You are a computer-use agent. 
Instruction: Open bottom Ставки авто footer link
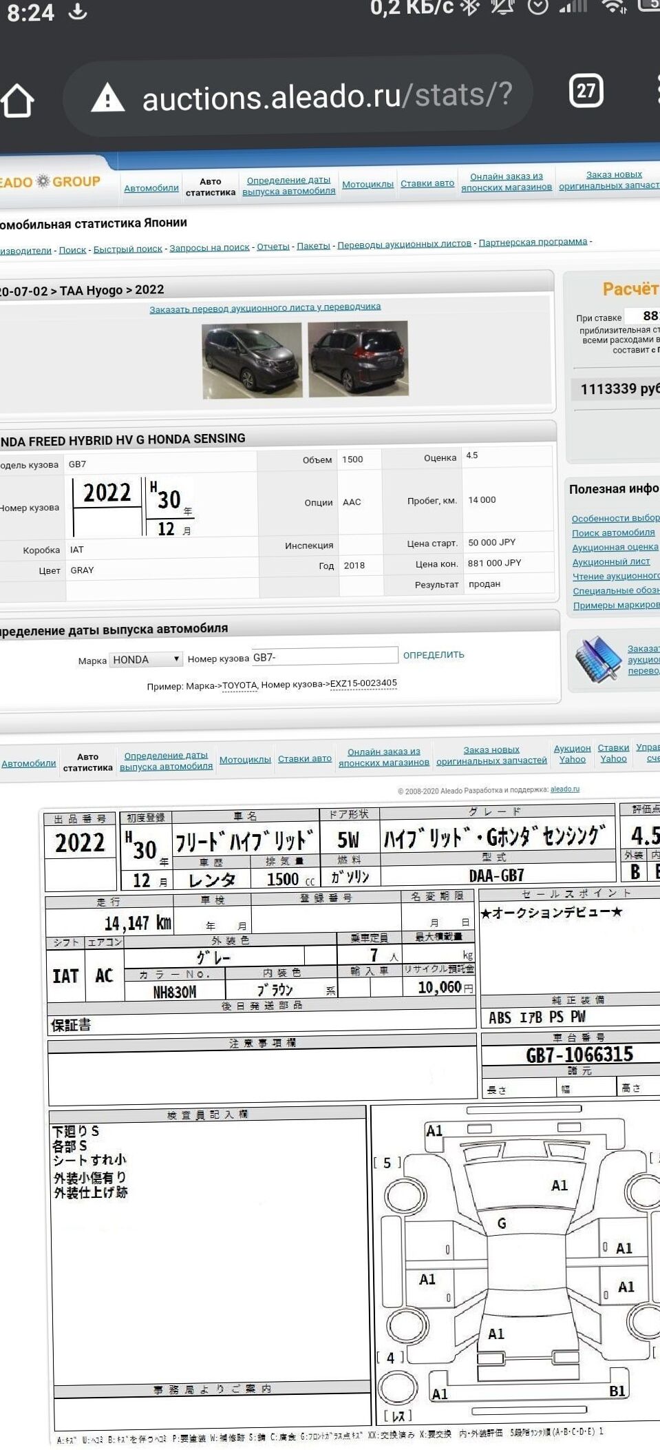click(305, 758)
